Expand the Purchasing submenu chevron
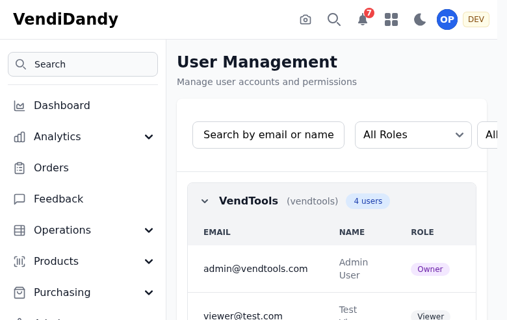Screen dimensions: 507x320 (x=149, y=293)
